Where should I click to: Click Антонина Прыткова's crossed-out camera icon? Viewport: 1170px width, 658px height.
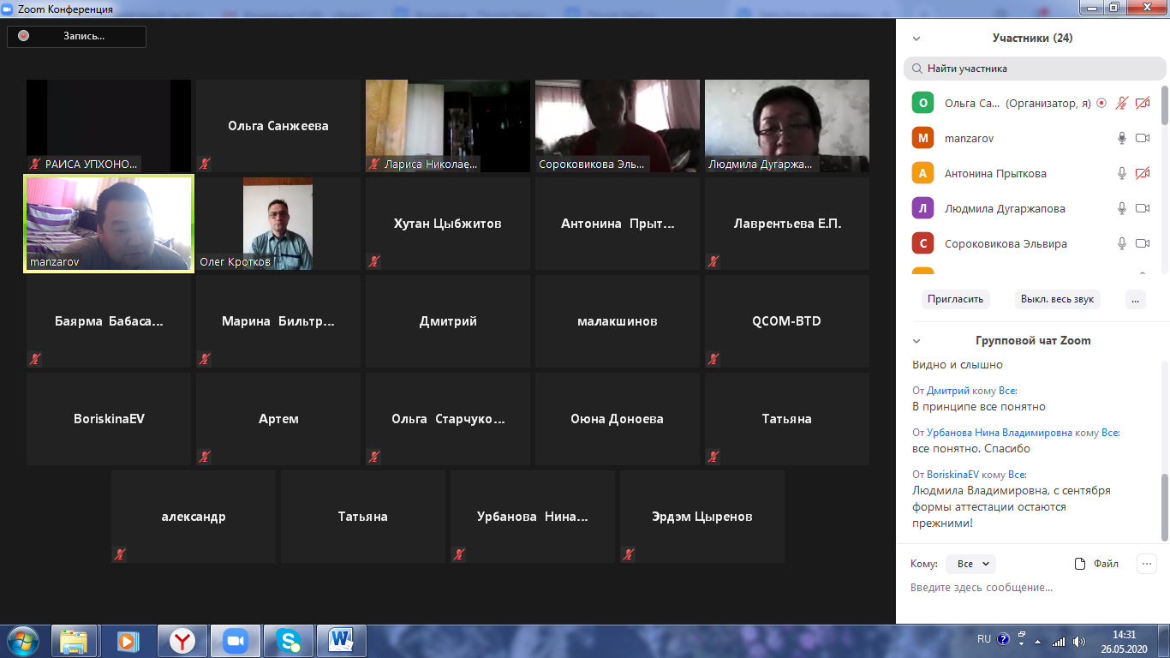[1142, 173]
